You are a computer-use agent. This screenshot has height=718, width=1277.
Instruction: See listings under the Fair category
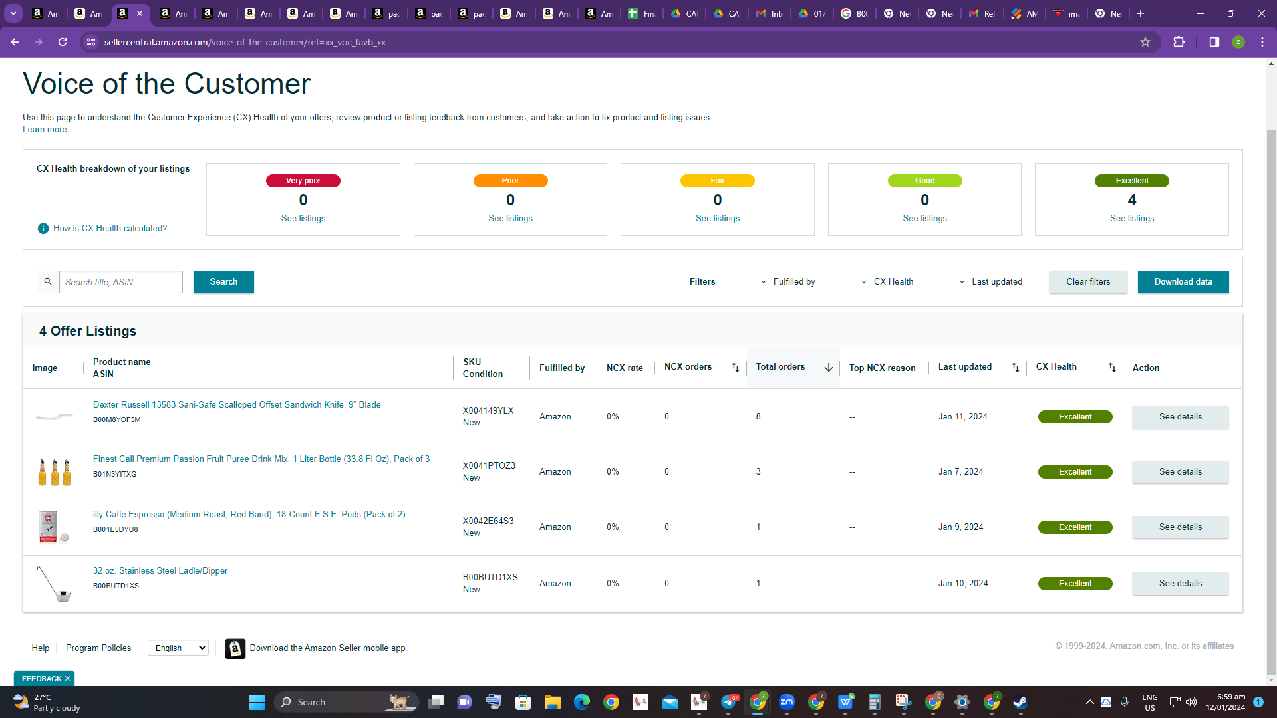(x=718, y=219)
